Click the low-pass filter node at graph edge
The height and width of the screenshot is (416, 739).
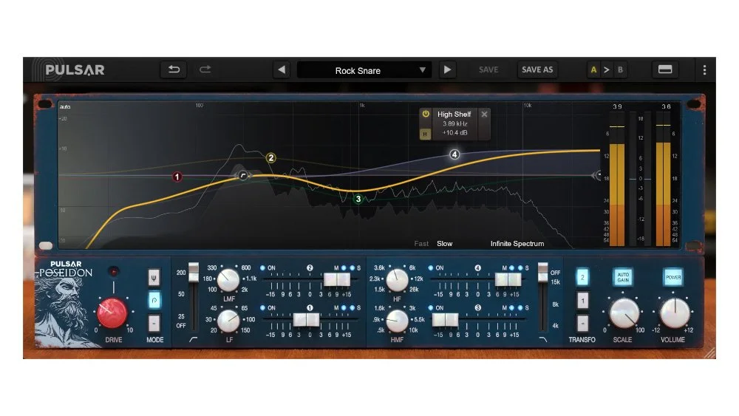pyautogui.click(x=598, y=175)
